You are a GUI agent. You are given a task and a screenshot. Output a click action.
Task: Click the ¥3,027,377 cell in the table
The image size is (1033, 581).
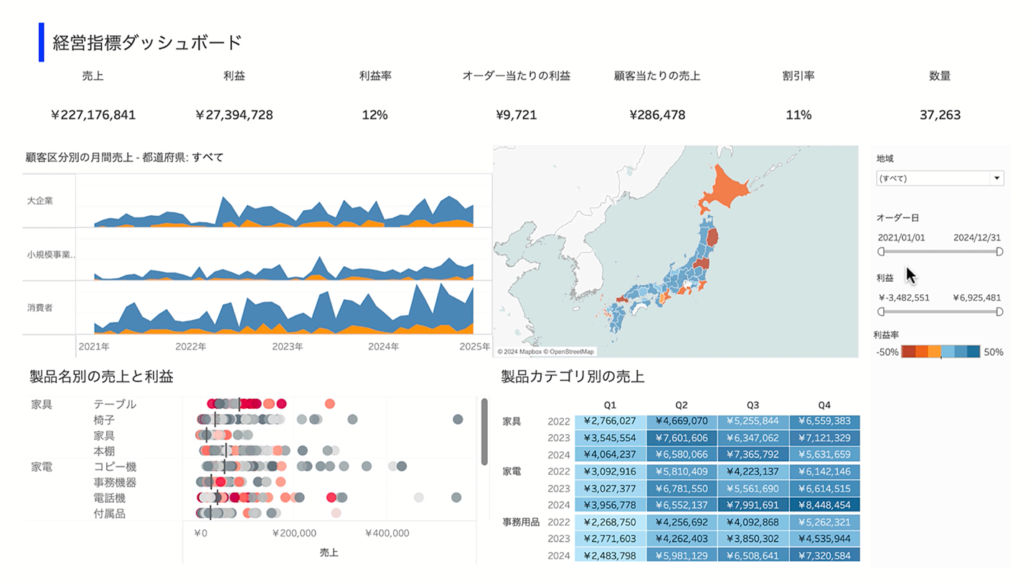tap(610, 488)
